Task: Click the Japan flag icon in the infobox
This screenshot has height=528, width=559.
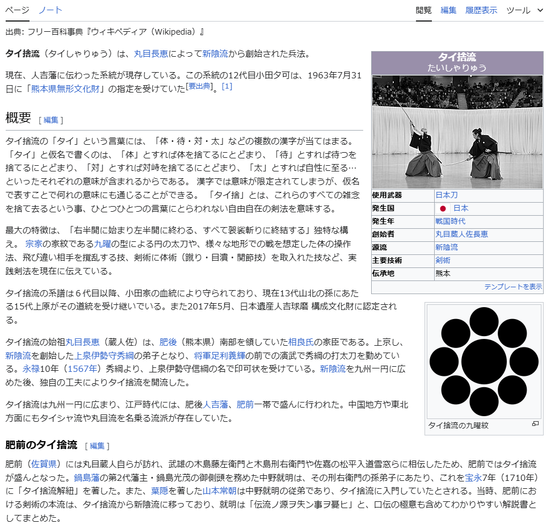Action: coord(443,208)
